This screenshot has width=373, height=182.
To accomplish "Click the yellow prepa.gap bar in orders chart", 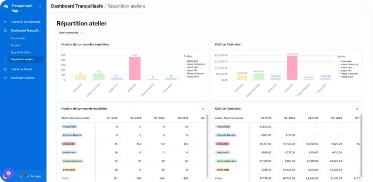I will coord(81,78).
